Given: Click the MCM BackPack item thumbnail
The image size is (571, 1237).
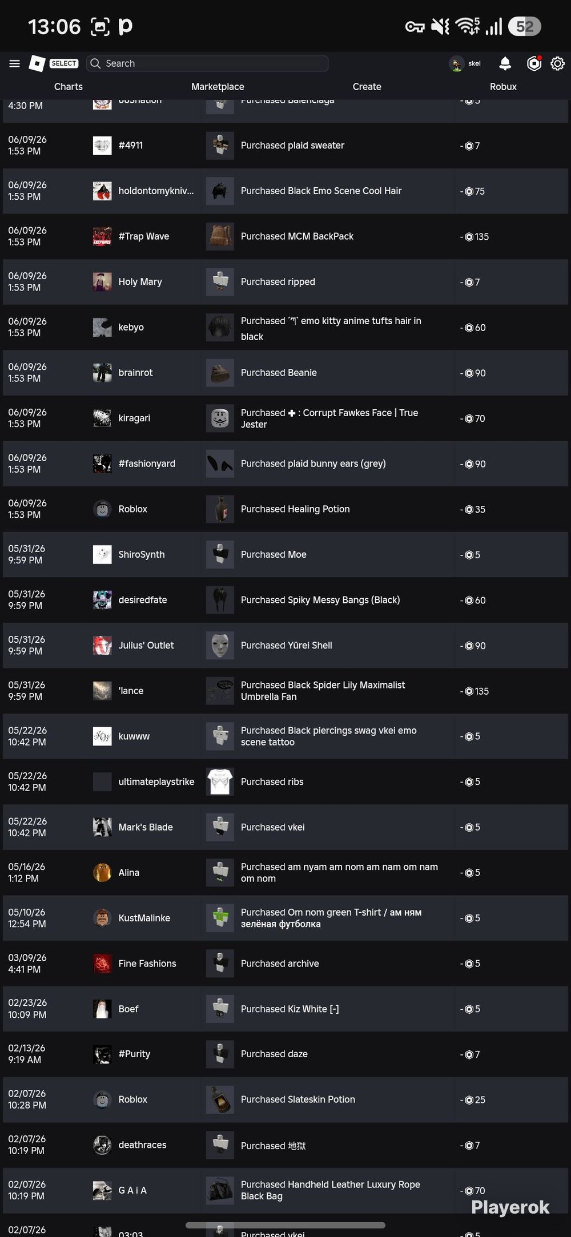Looking at the screenshot, I should [220, 236].
